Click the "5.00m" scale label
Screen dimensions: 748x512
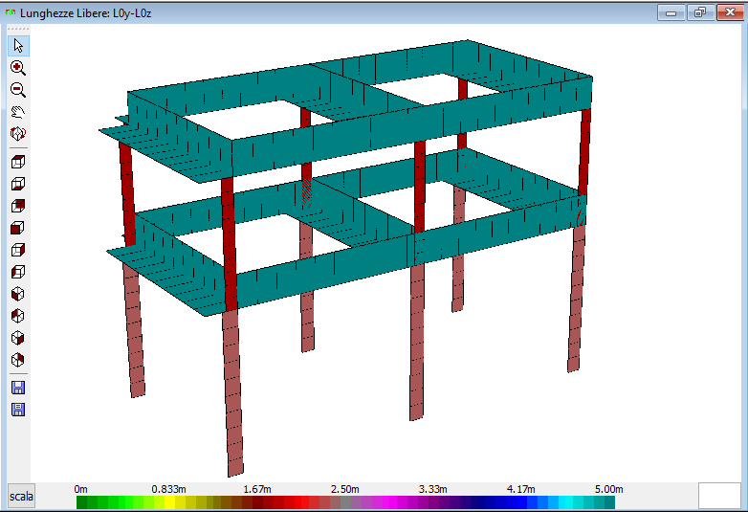tap(608, 489)
